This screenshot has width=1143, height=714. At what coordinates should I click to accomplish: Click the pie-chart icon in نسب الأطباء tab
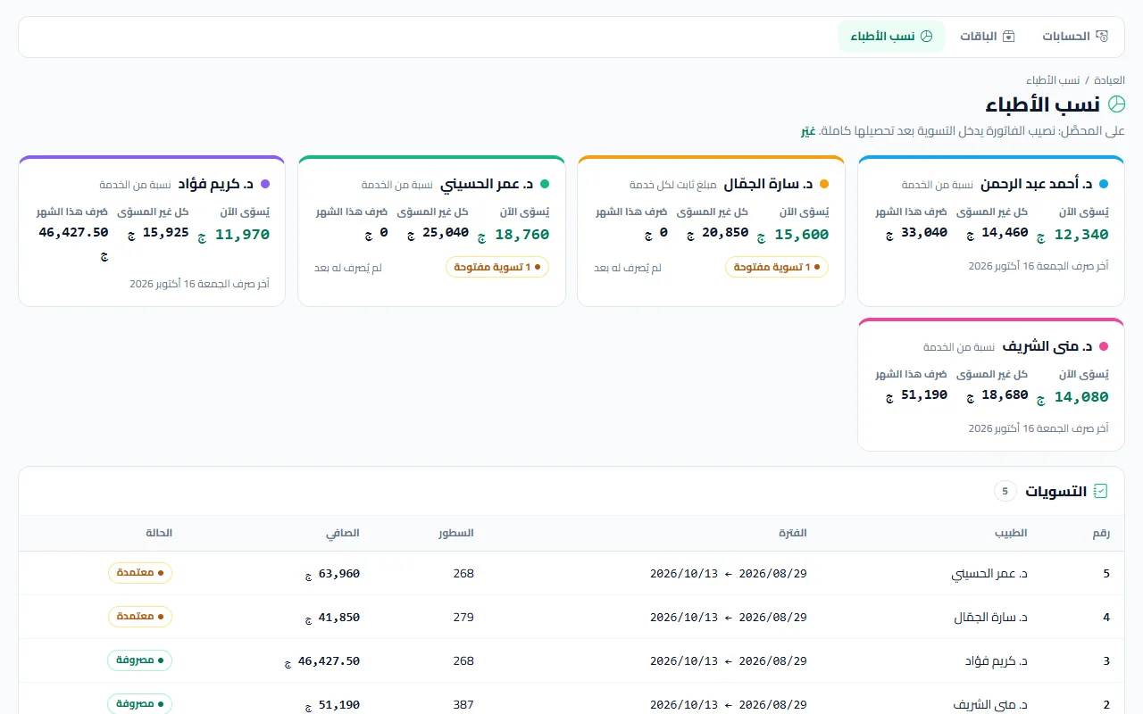click(x=927, y=37)
